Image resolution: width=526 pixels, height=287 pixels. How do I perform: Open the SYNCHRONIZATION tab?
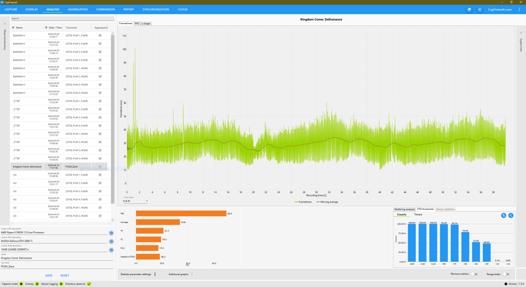click(x=156, y=9)
